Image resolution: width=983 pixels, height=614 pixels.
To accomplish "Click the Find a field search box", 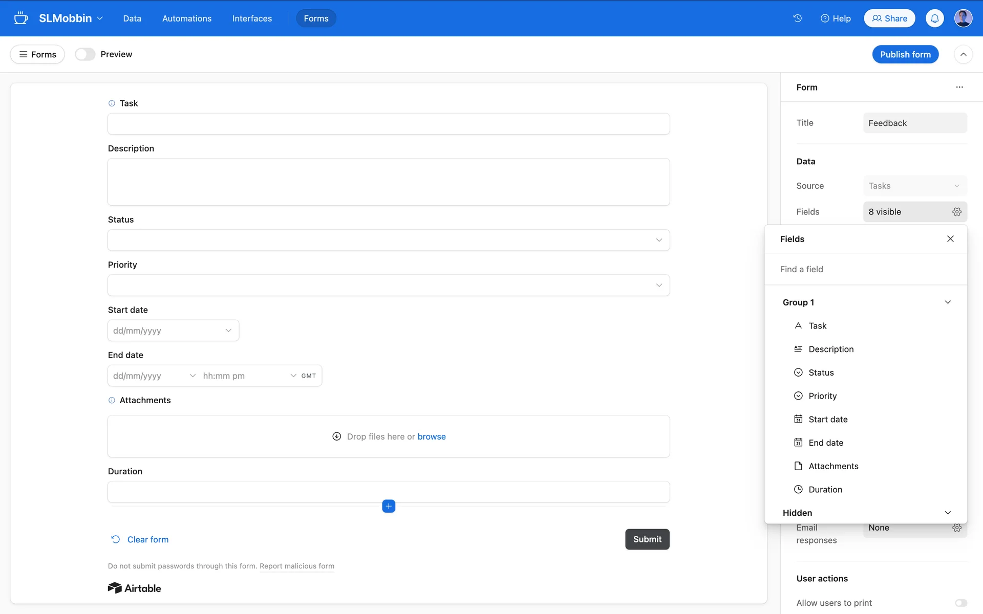I will click(865, 269).
